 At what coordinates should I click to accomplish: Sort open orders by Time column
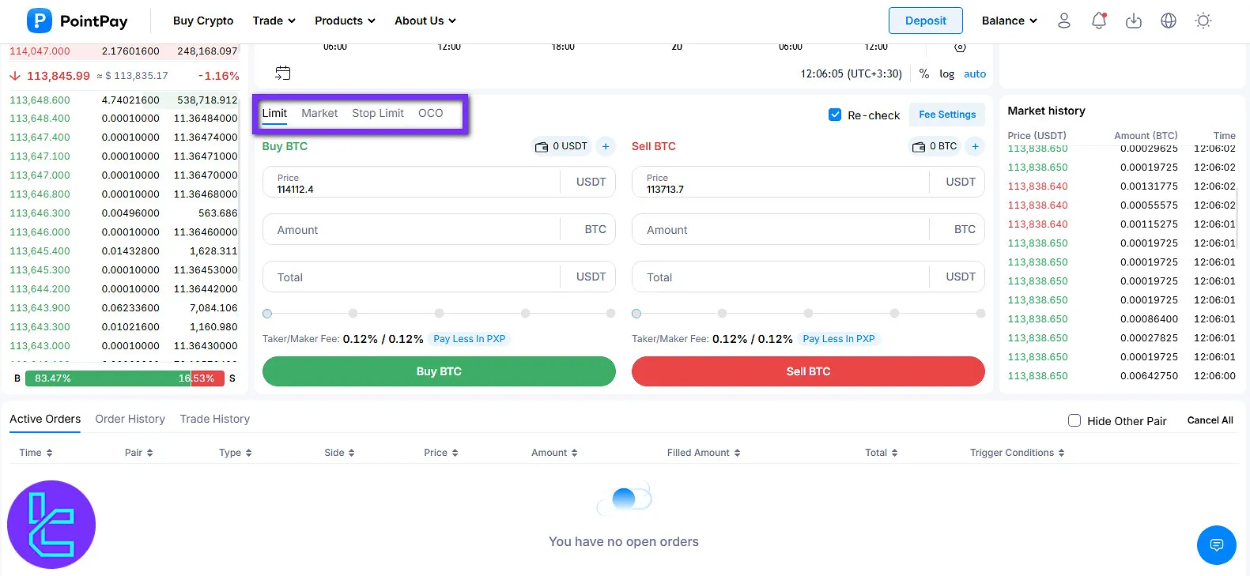(36, 453)
